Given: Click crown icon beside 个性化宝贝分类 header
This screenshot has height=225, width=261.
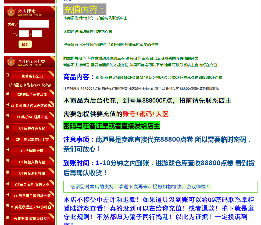Looking at the screenshot, I should tap(11, 62).
